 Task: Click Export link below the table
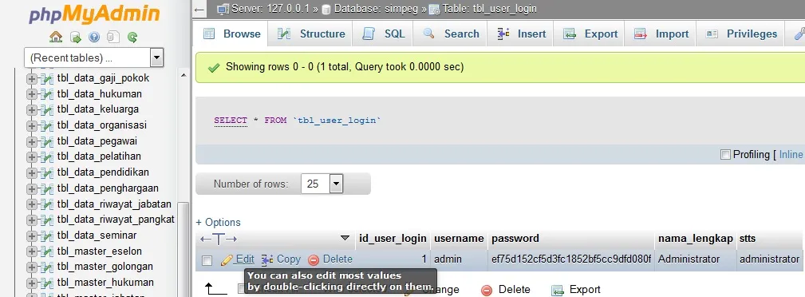point(585,290)
